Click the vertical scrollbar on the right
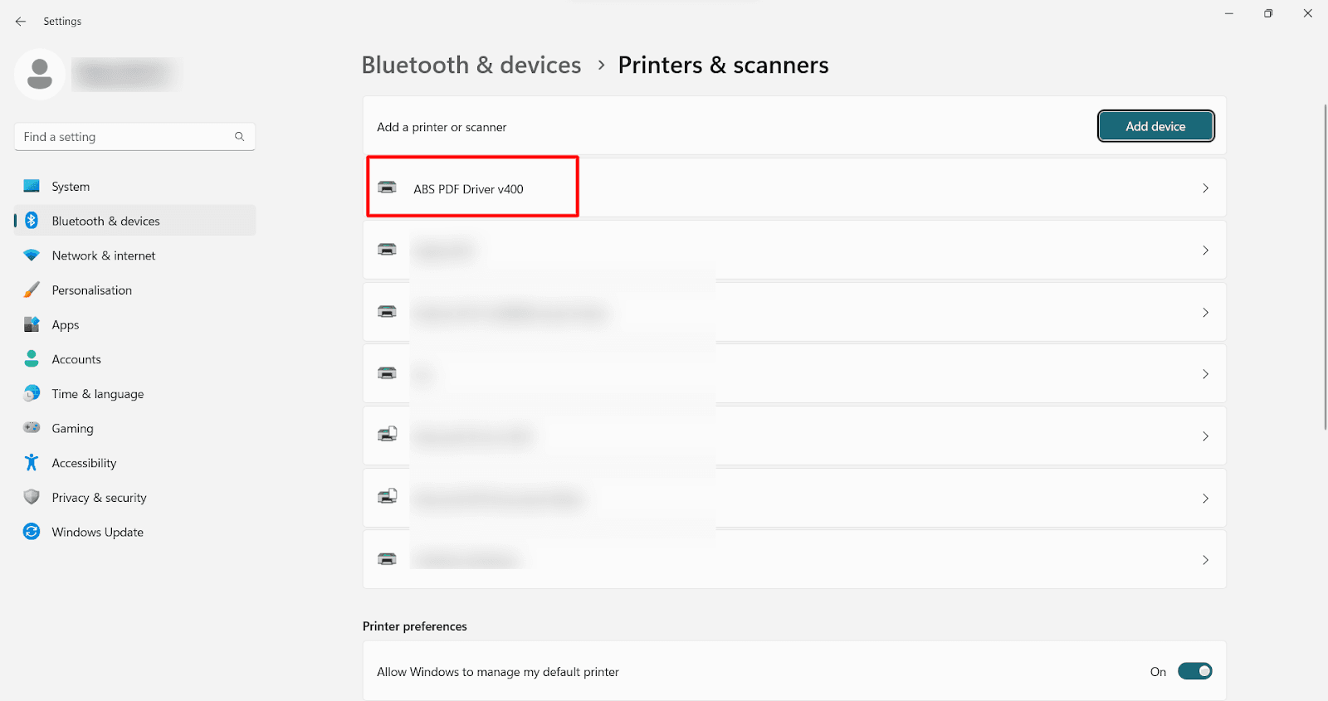The width and height of the screenshot is (1328, 701). (1325, 265)
